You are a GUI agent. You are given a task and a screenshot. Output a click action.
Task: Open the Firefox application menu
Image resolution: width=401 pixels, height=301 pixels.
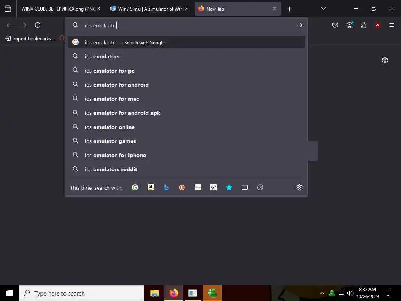point(392,25)
